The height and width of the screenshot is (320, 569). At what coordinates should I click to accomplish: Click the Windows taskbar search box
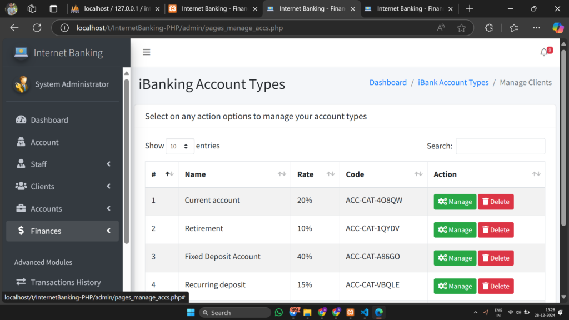(235, 312)
